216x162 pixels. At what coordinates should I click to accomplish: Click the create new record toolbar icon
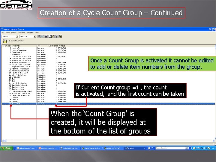click(x=50, y=36)
